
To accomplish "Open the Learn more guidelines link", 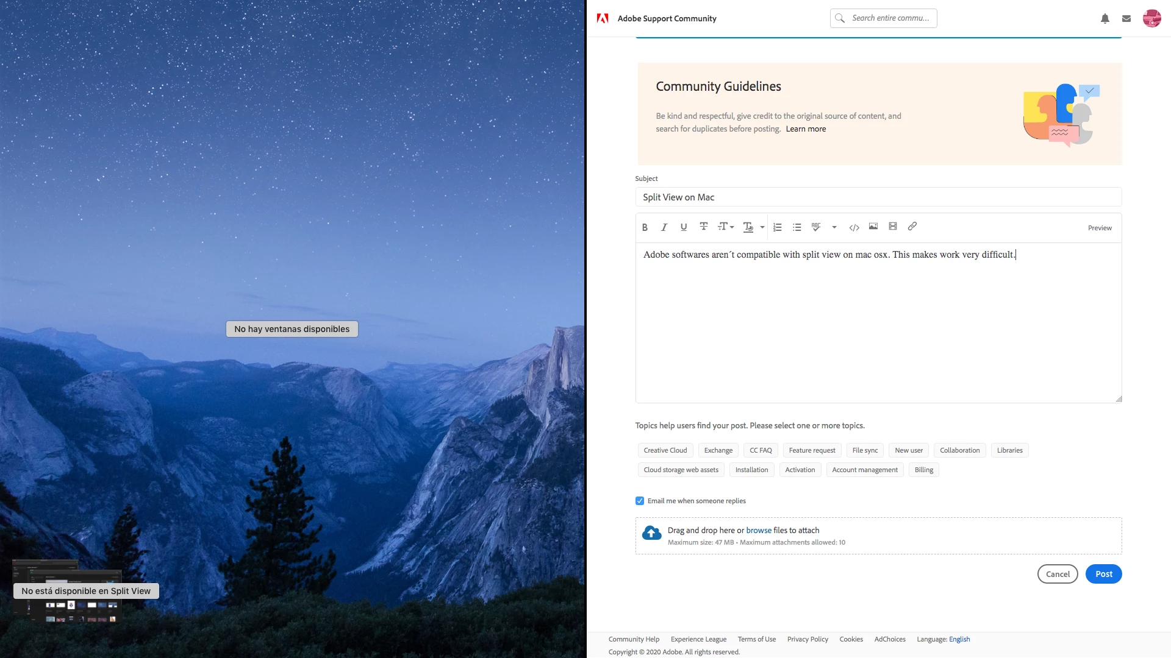I will tap(806, 129).
